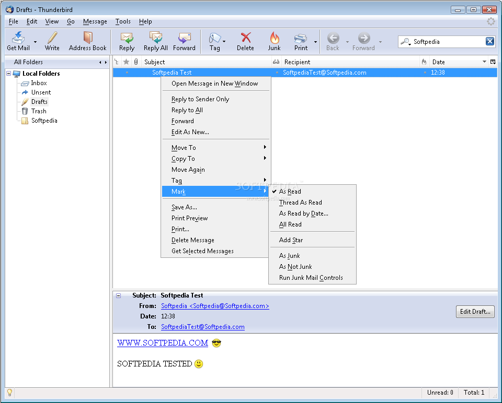
Task: Open the Forward history dropdown arrow
Action: (380, 42)
